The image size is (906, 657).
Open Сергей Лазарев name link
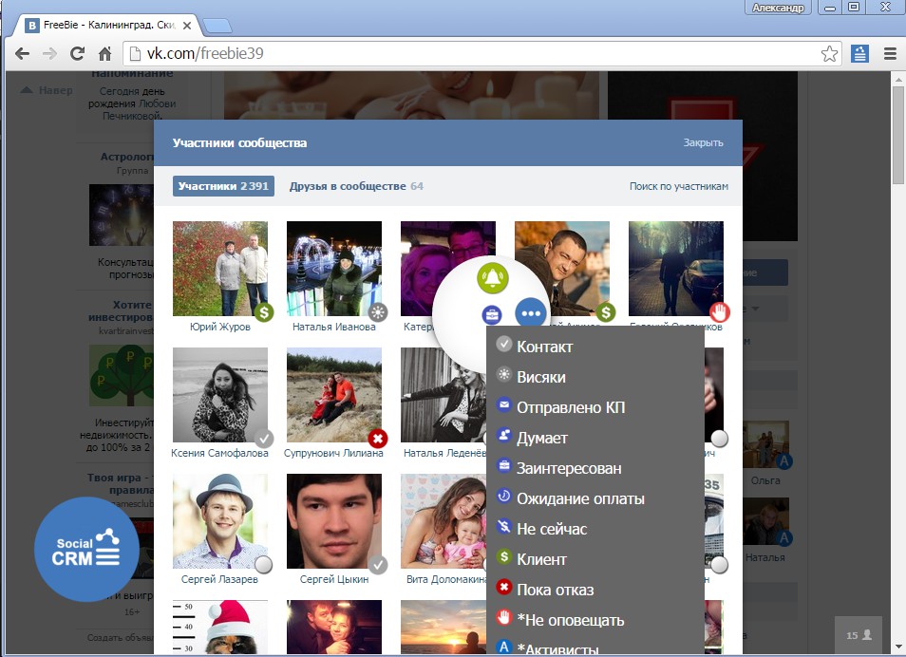[219, 579]
